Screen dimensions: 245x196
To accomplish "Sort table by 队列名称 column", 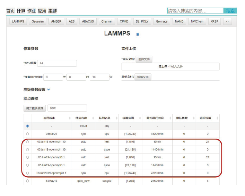I will tap(116, 118).
